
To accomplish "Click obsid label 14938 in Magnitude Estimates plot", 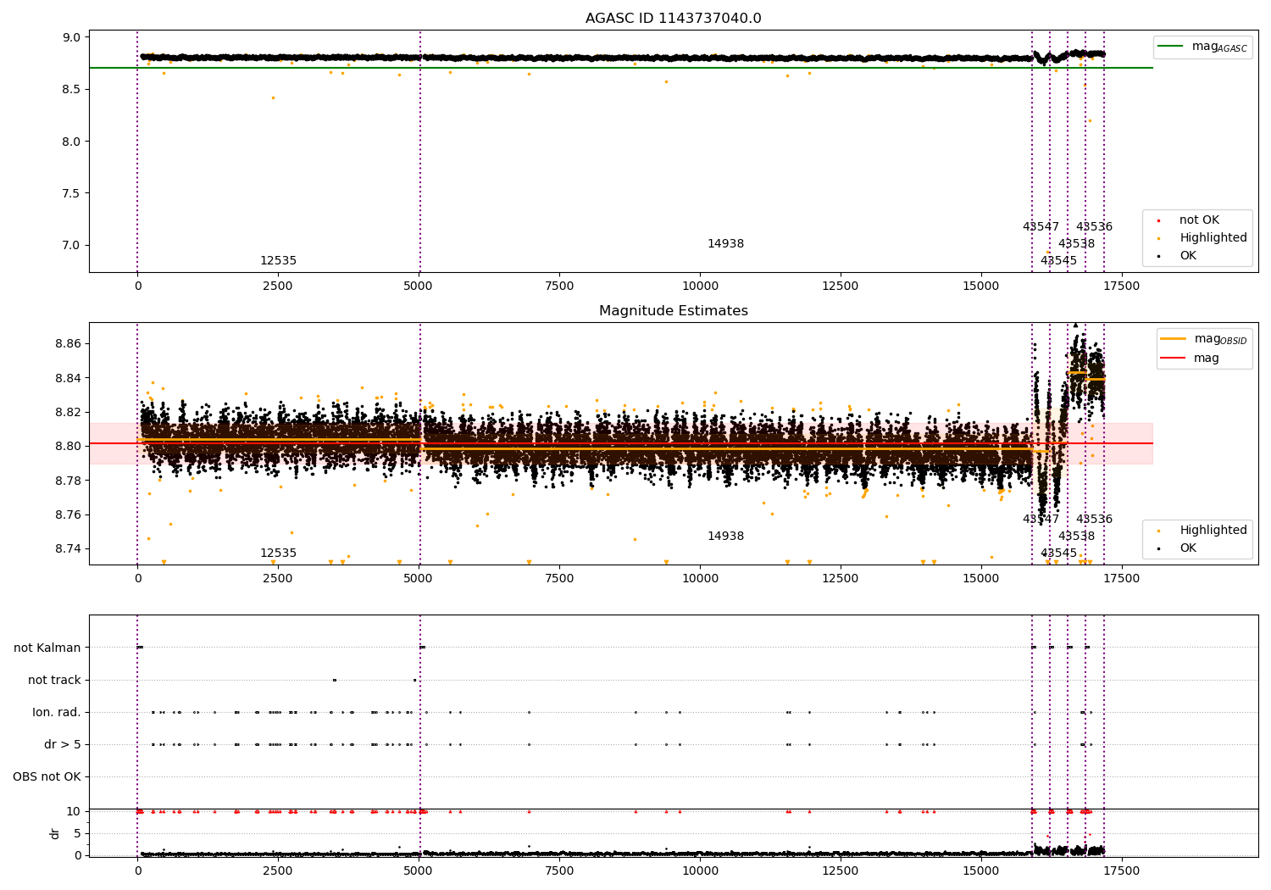I will click(725, 537).
